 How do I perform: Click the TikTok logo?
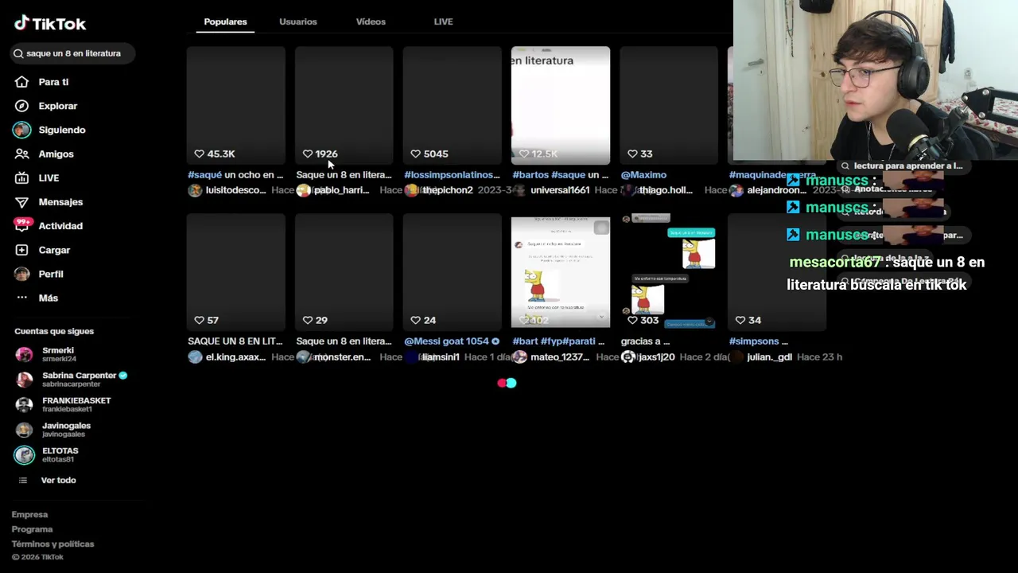(x=49, y=23)
